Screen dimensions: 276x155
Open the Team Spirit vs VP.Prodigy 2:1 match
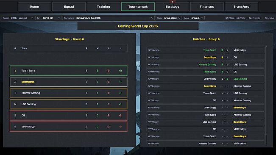coord(206,50)
